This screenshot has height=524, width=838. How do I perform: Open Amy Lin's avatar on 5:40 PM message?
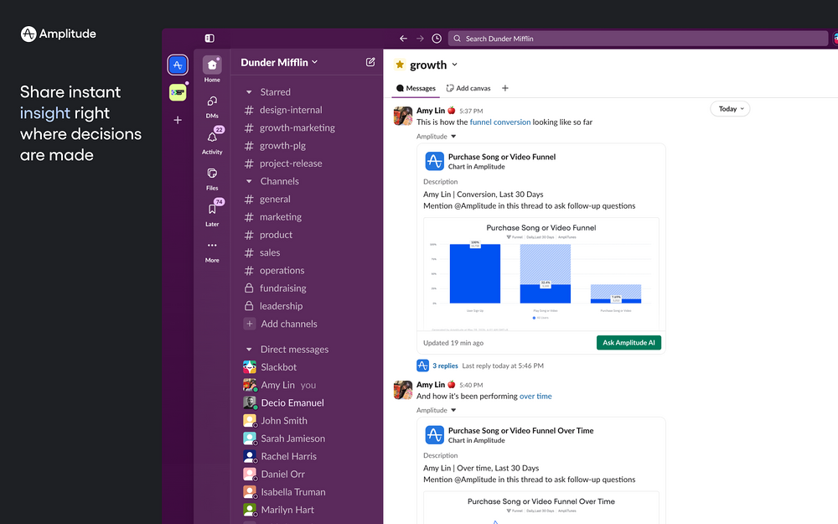pos(403,390)
